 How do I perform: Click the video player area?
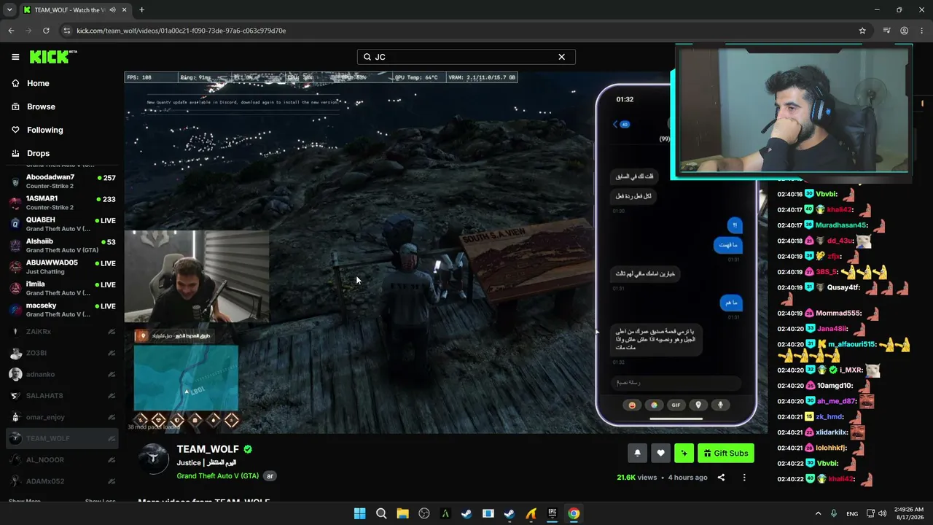tap(445, 252)
